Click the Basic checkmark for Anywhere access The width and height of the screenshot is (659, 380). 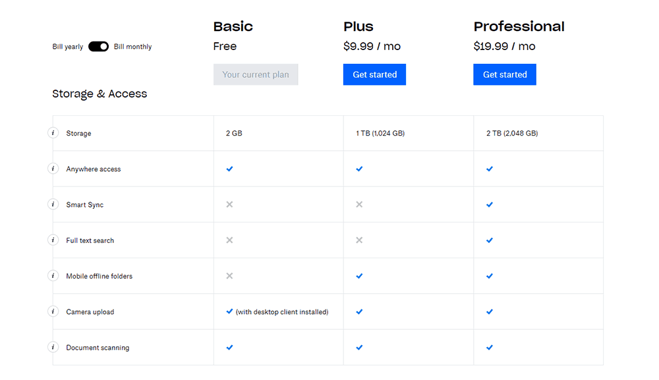coord(229,169)
